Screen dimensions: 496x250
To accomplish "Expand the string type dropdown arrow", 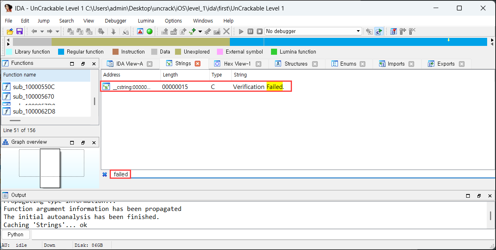I will click(200, 31).
